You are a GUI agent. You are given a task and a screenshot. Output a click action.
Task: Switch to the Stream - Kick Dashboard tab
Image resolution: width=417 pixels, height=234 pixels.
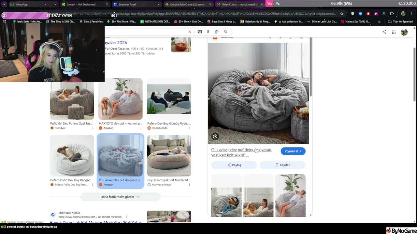pyautogui.click(x=85, y=5)
